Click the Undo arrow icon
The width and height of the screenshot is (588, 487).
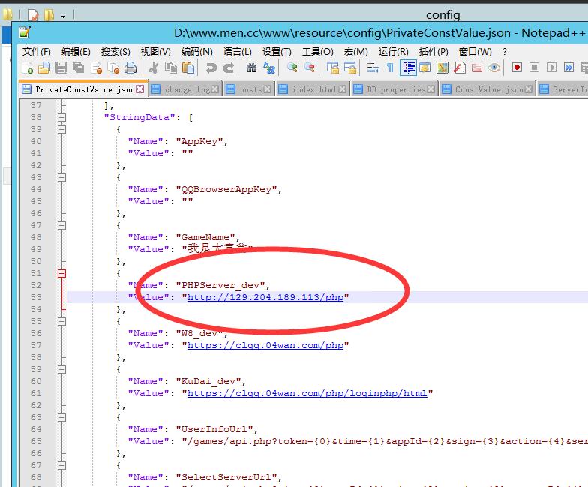pyautogui.click(x=211, y=68)
